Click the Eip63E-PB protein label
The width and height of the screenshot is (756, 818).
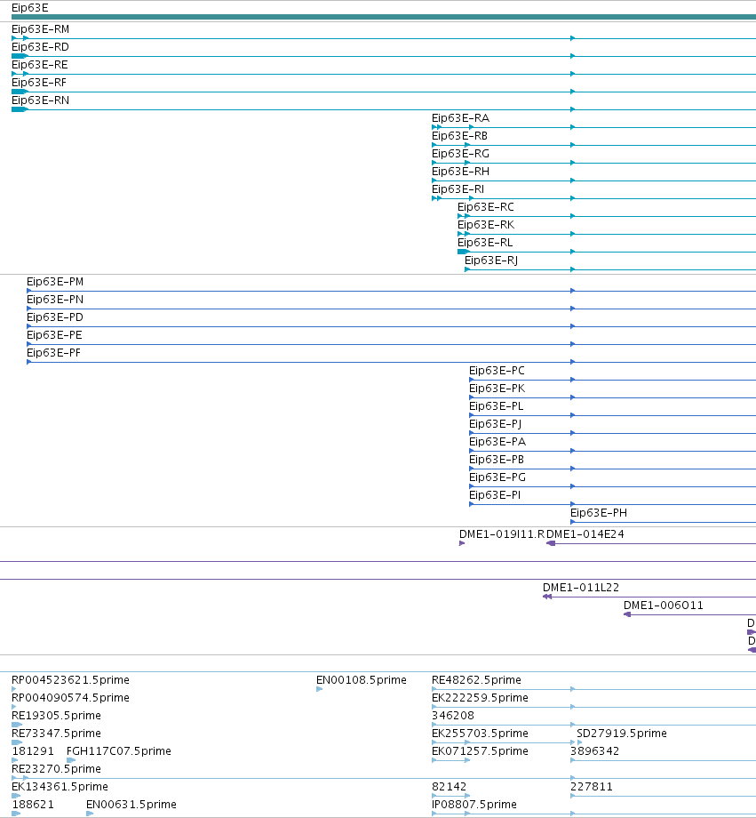click(x=497, y=459)
